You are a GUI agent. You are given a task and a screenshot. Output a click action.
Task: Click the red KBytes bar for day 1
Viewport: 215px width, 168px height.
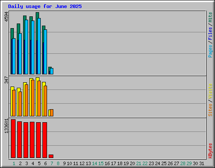pyautogui.click(x=13, y=139)
